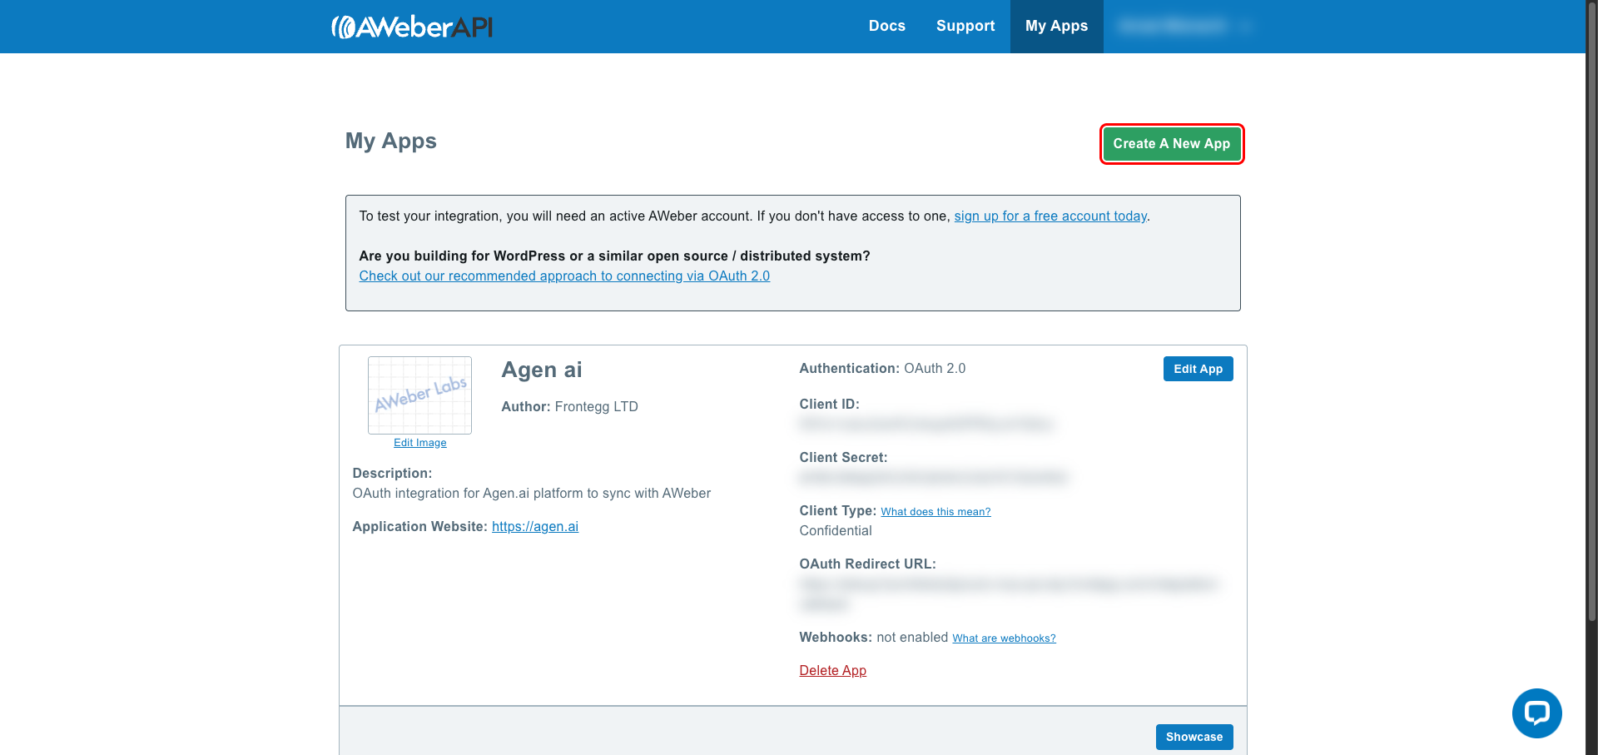The image size is (1598, 755).
Task: Follow the free account sign-up link
Action: pyautogui.click(x=1050, y=216)
